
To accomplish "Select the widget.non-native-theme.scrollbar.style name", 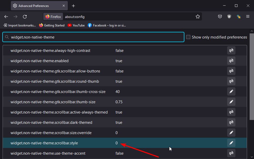I will tap(44, 143).
